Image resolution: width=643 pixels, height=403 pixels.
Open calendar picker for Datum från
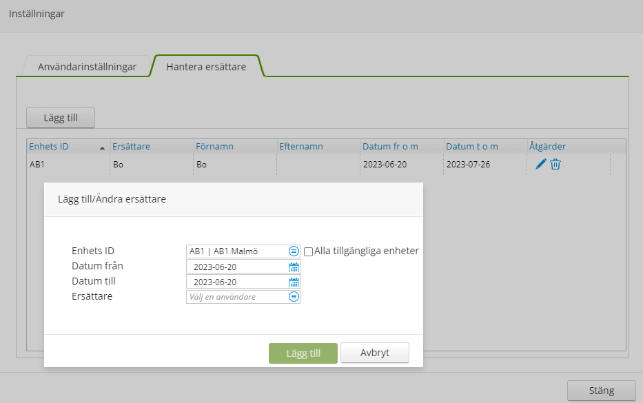pyautogui.click(x=294, y=267)
